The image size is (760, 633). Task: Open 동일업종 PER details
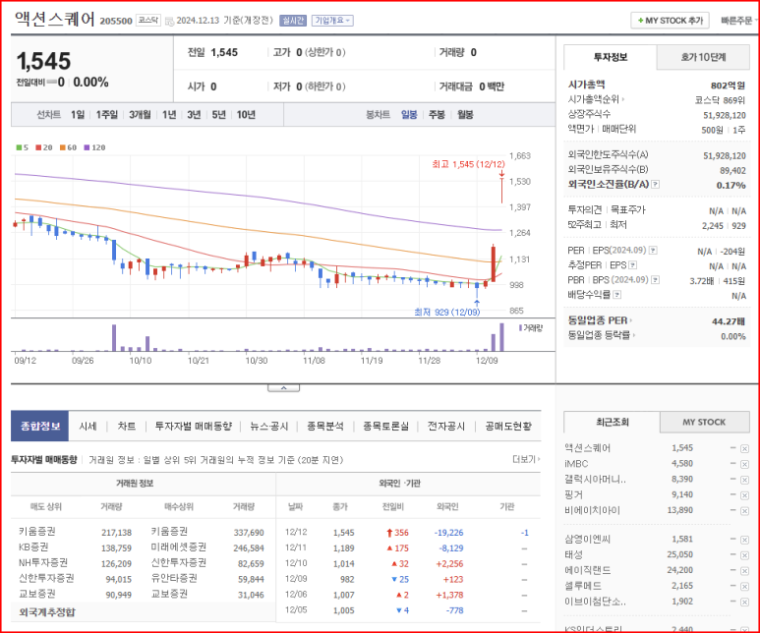coord(600,320)
